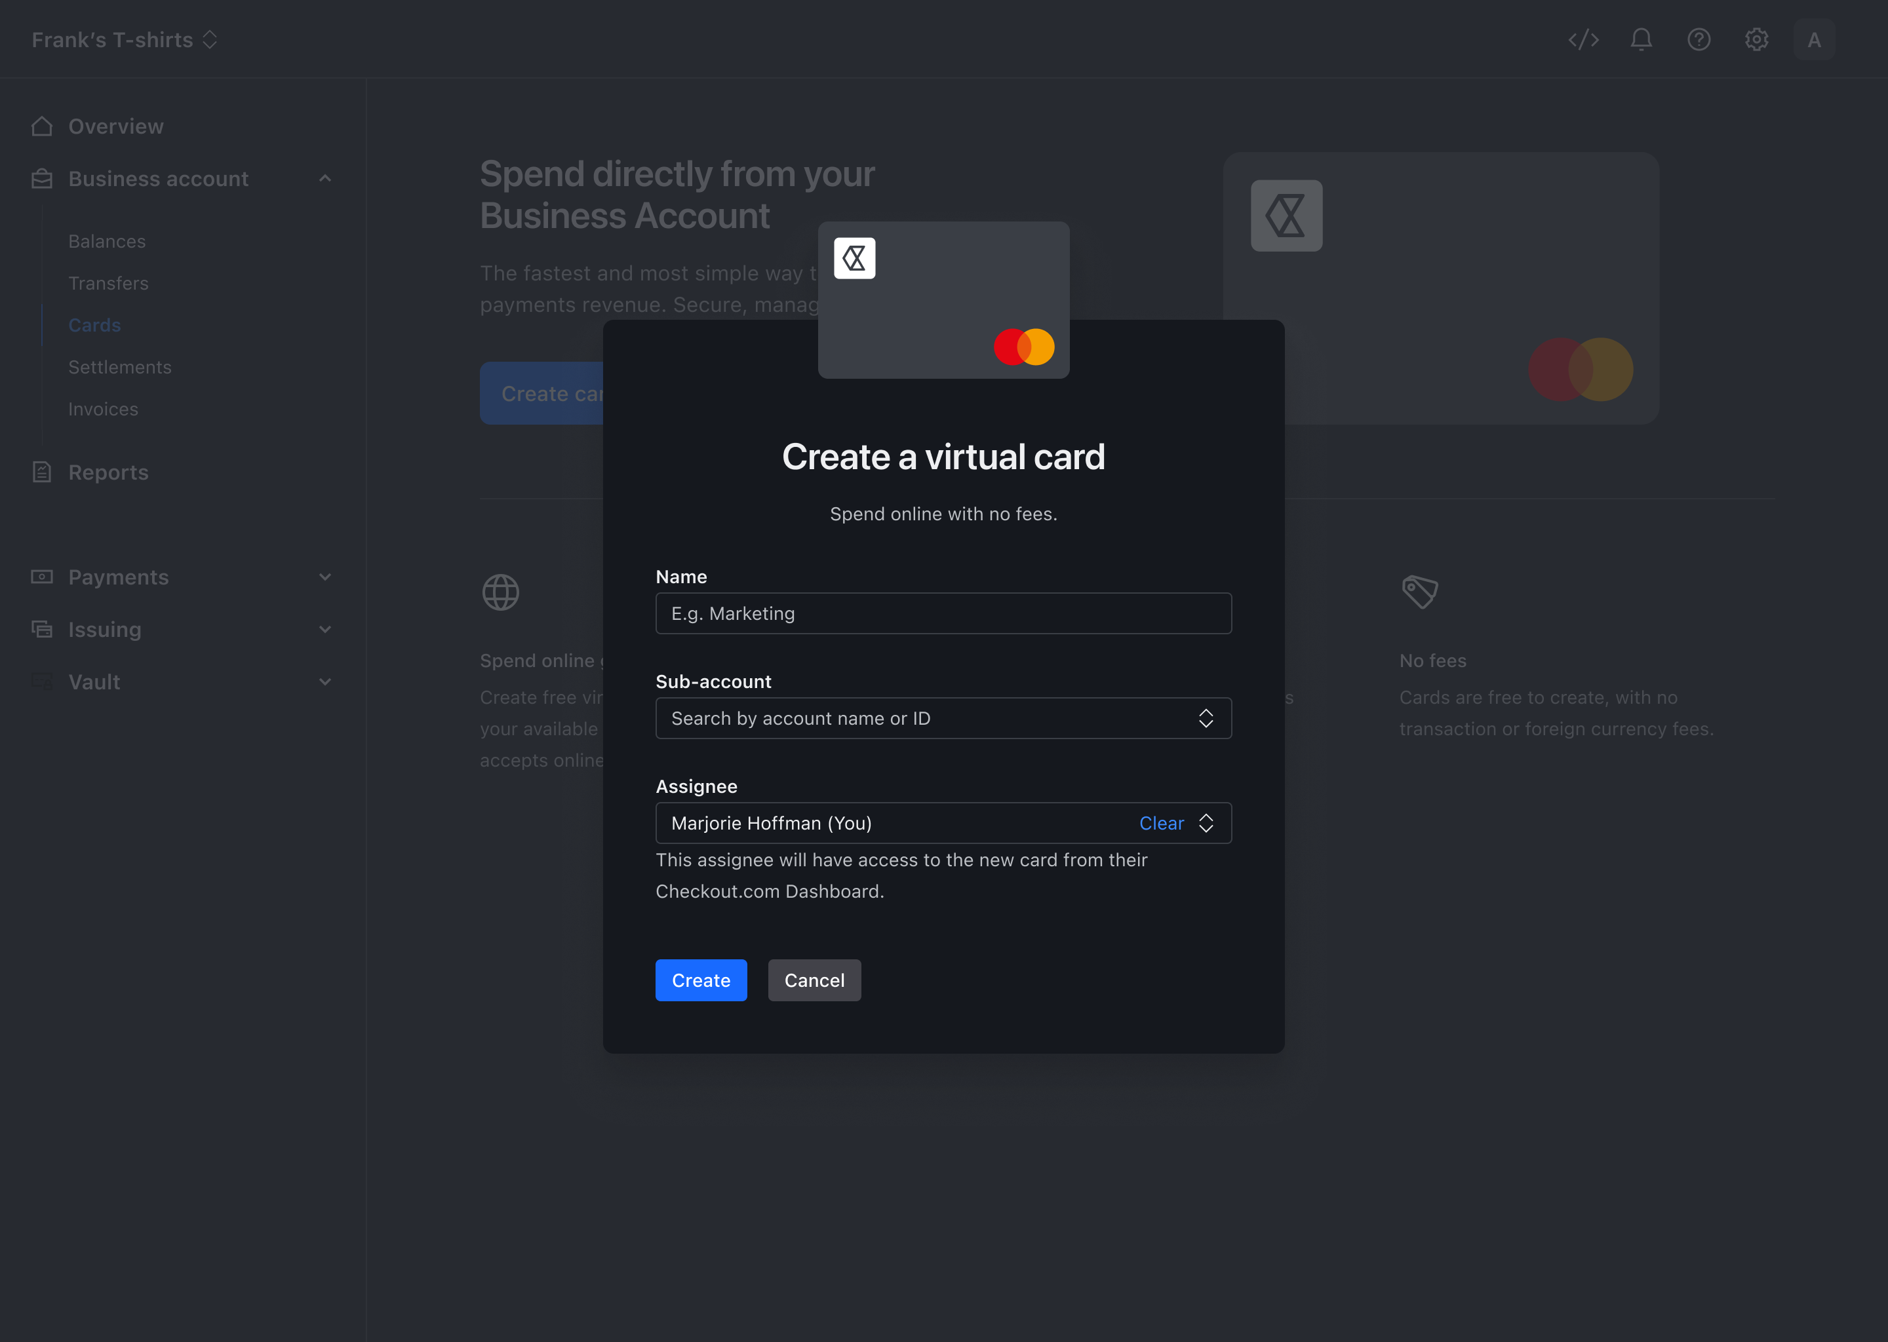Click the Issuing cards icon
Image resolution: width=1888 pixels, height=1342 pixels.
tap(42, 629)
